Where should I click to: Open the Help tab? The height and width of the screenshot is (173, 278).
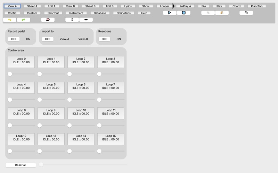(144, 13)
